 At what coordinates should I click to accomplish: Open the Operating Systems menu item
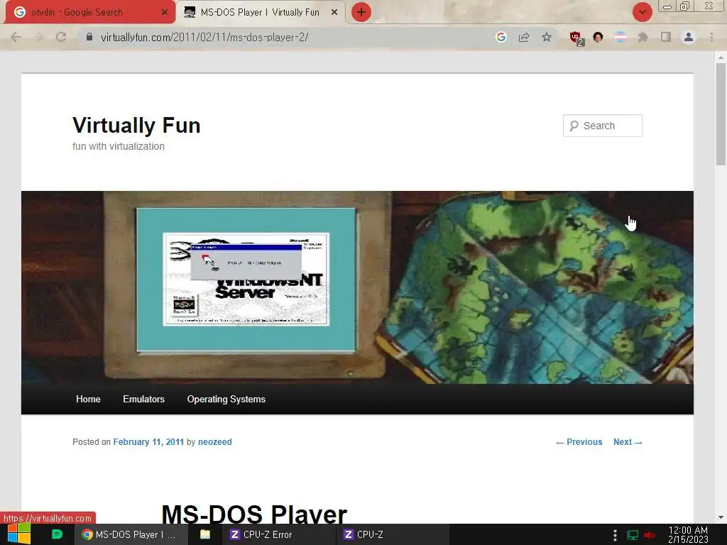[x=226, y=399]
